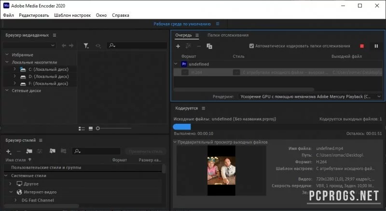Image resolution: width=386 pixels, height=211 pixels.
Task: Click the preset browser search field
Action: click(96, 151)
